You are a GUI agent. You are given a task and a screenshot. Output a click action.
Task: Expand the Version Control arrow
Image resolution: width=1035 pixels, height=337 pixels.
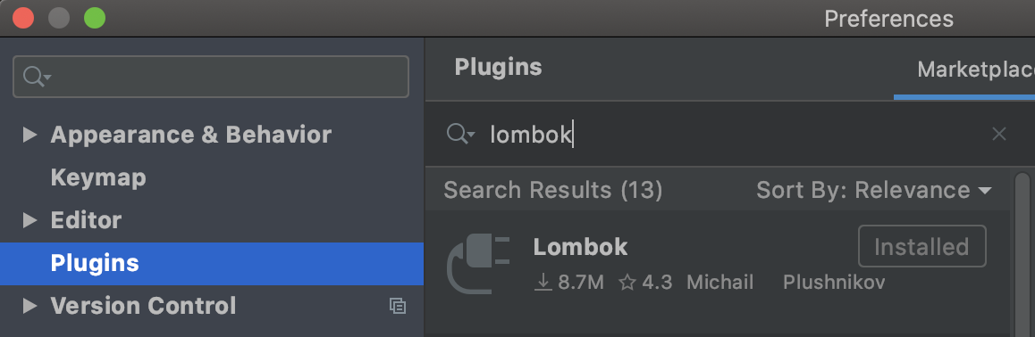(29, 306)
